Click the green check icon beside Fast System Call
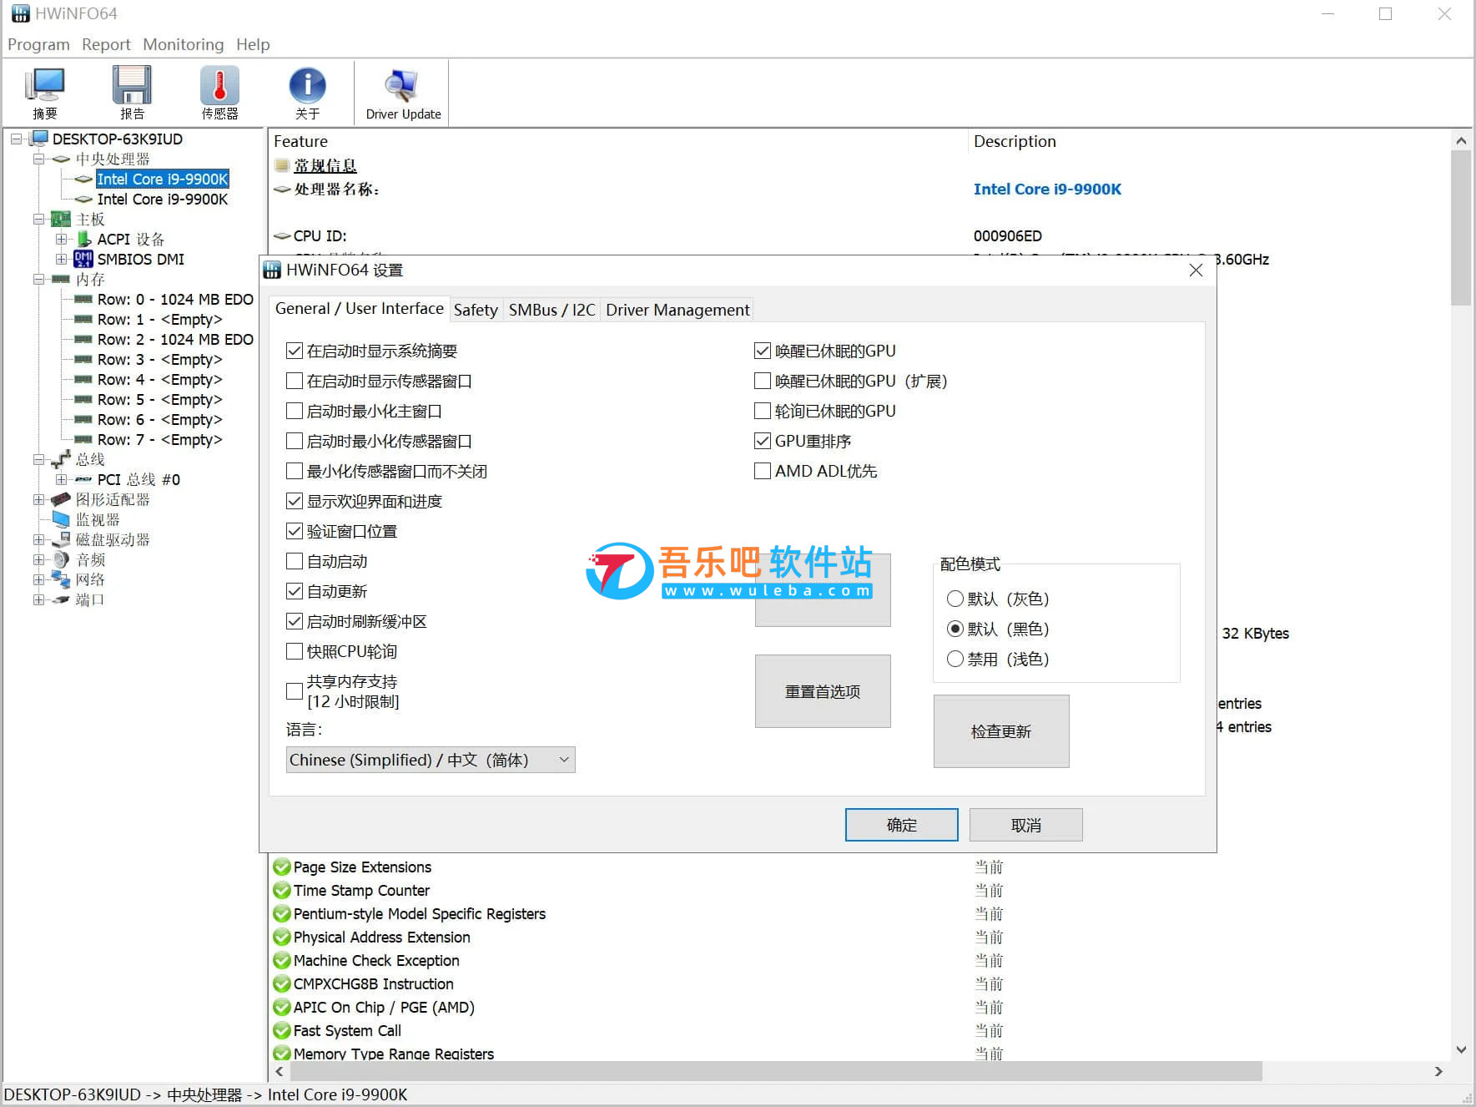1476x1107 pixels. 282,1030
